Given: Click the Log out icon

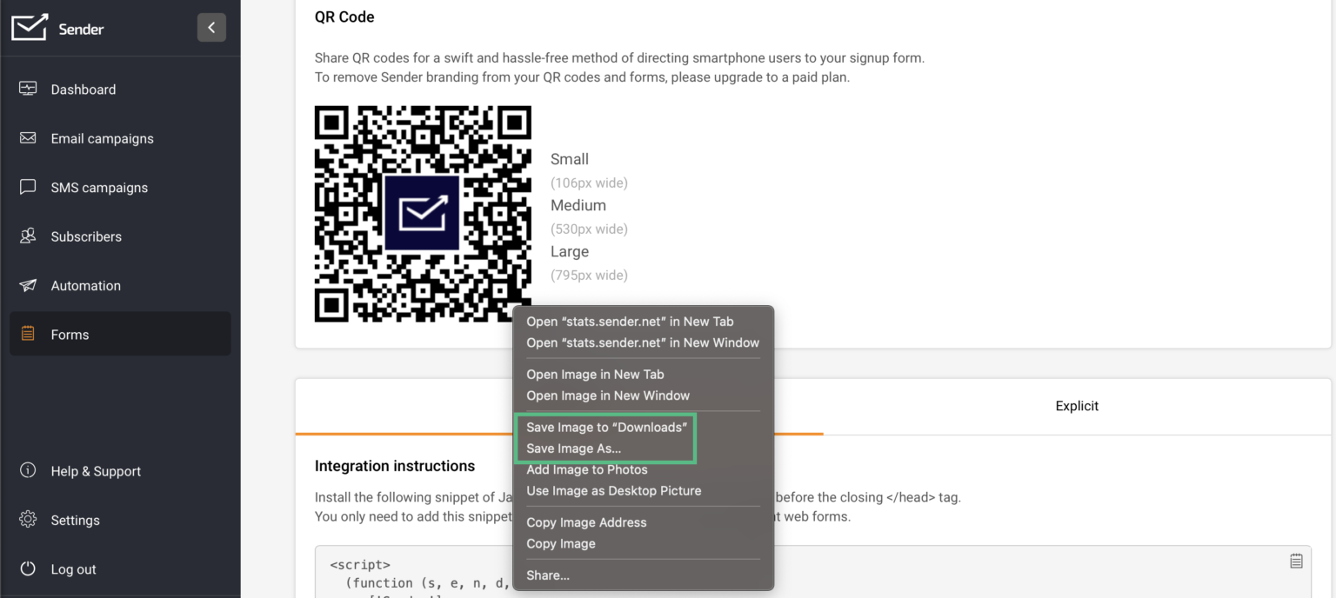Looking at the screenshot, I should pos(27,568).
